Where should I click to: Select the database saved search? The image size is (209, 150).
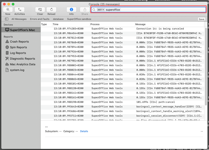pos(58,19)
